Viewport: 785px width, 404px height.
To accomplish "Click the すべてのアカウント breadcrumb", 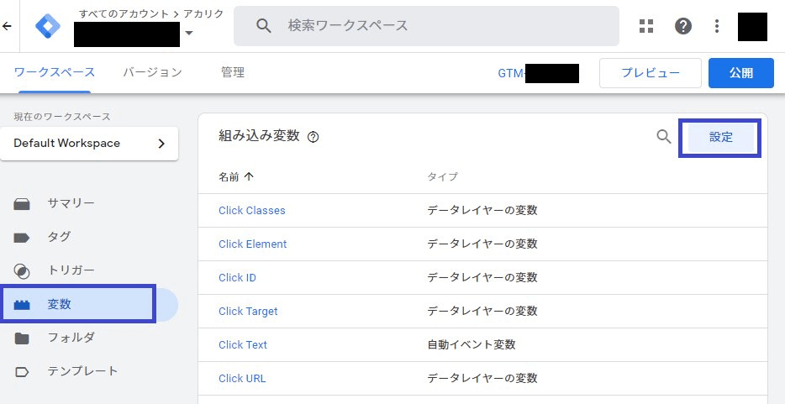I will 124,13.
